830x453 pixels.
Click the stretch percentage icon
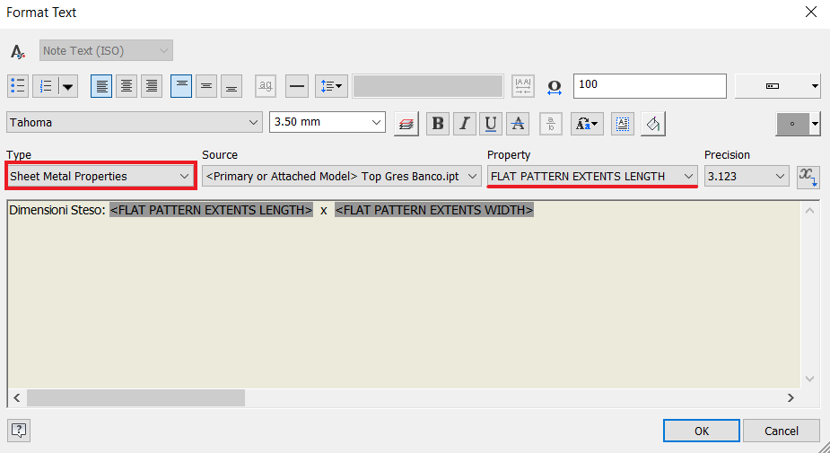click(x=555, y=87)
